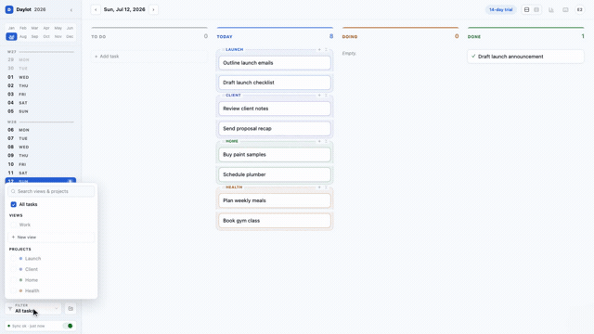Viewport: 594px width, 334px height.
Task: Select 06 MON in the day list
Action: click(x=40, y=130)
